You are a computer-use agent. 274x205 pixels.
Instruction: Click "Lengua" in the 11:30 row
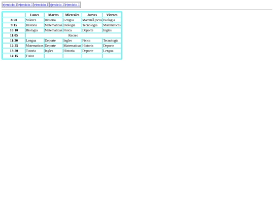pos(35,40)
